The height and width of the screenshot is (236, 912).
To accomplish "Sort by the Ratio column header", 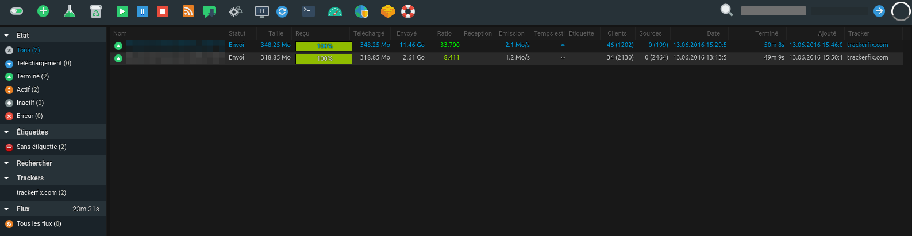I will (x=444, y=33).
